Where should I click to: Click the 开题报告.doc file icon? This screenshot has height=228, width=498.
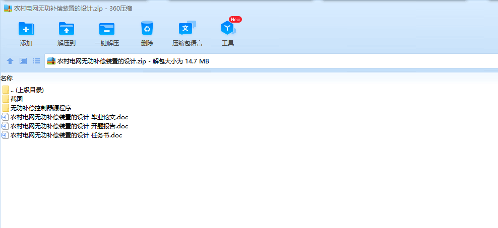[x=5, y=126]
